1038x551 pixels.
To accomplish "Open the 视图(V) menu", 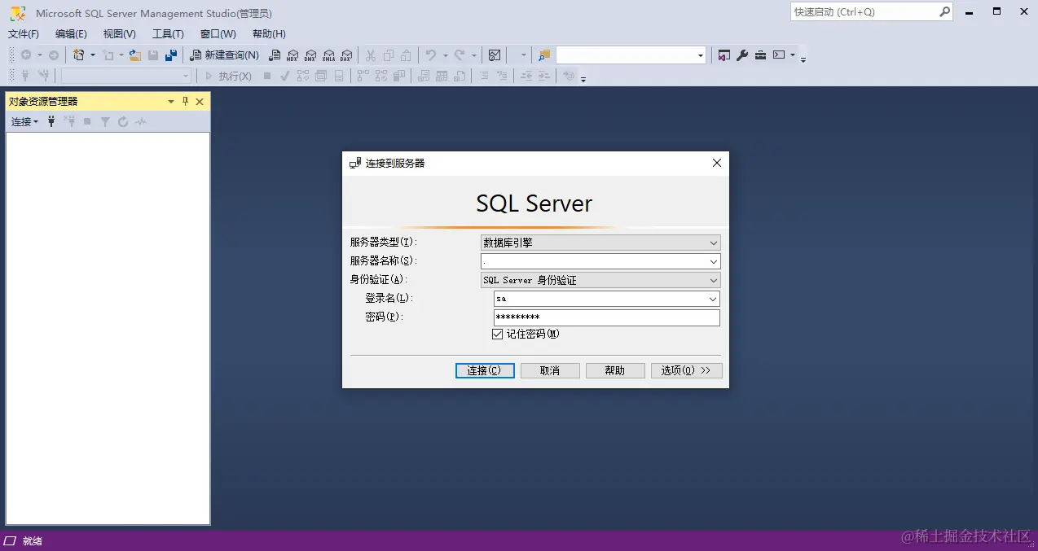I will coord(120,34).
